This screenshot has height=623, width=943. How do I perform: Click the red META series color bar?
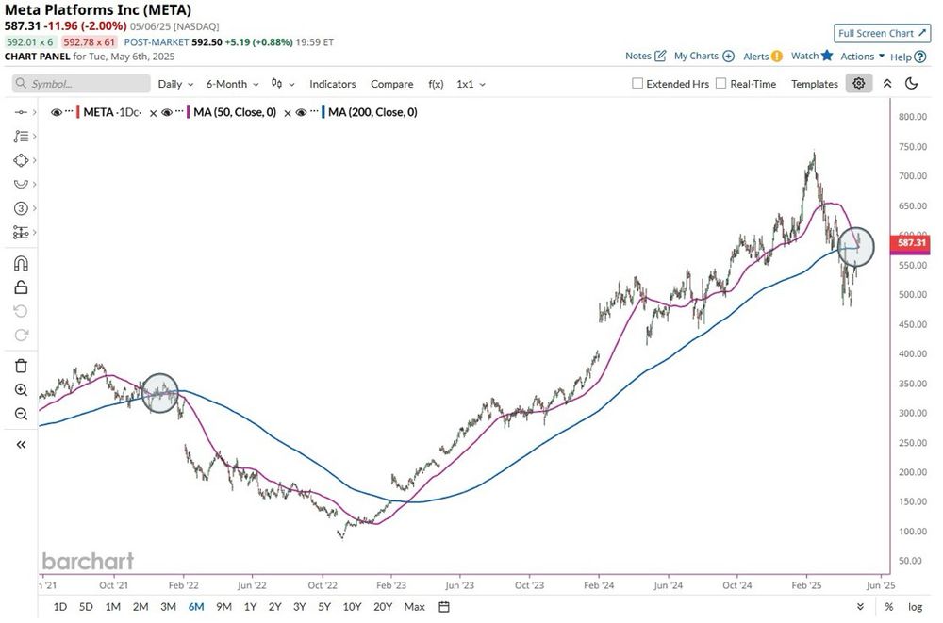tap(78, 112)
